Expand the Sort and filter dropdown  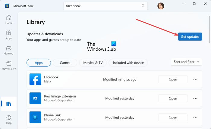coord(186,62)
